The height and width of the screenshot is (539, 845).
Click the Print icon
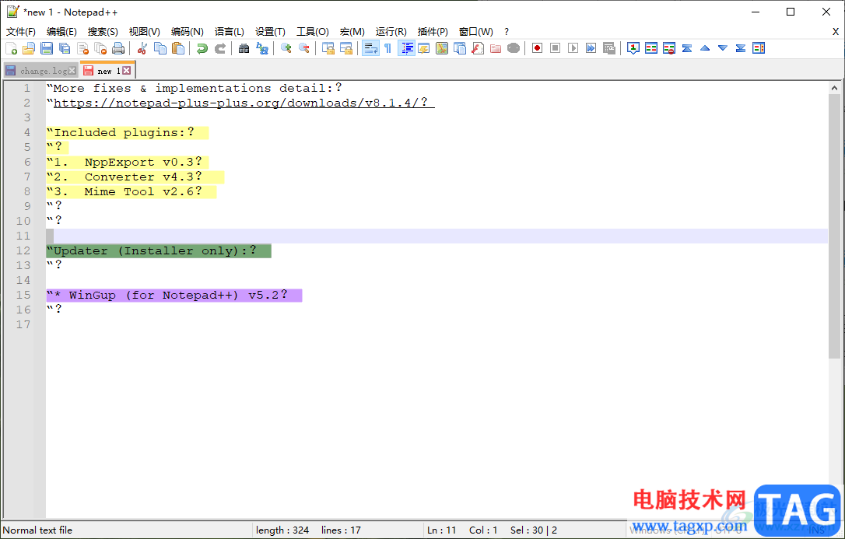[x=118, y=48]
